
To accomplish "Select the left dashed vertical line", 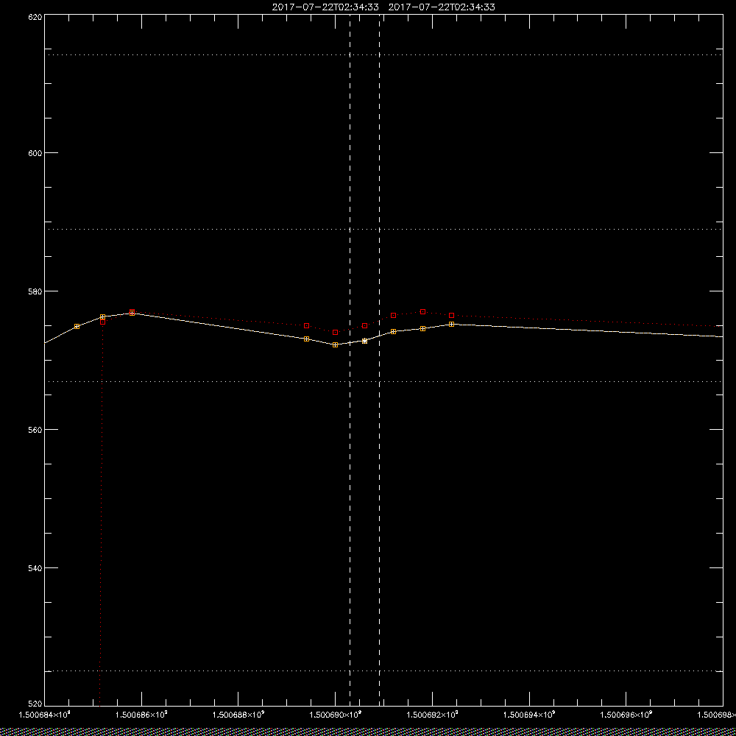I will 350,360.
